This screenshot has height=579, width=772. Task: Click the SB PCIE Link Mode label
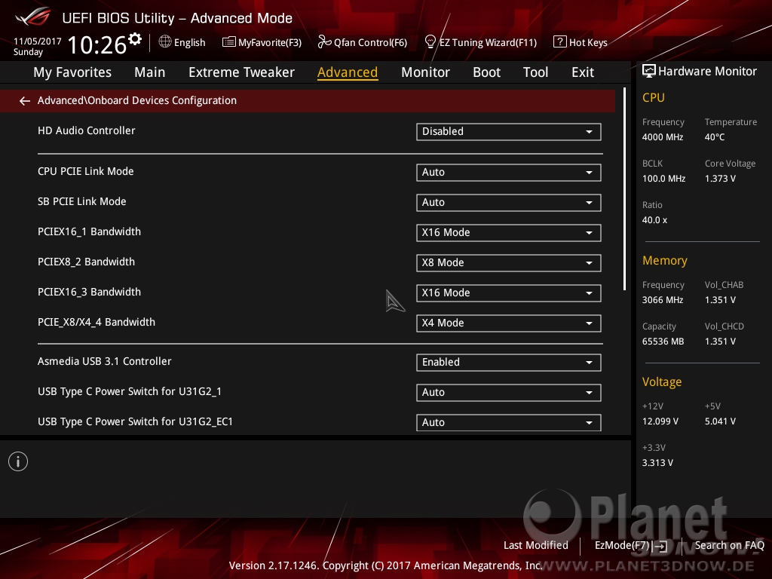[x=81, y=201]
